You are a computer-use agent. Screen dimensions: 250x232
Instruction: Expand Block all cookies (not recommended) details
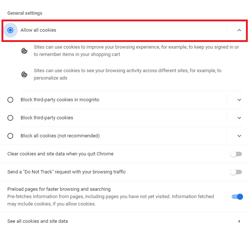(239, 136)
